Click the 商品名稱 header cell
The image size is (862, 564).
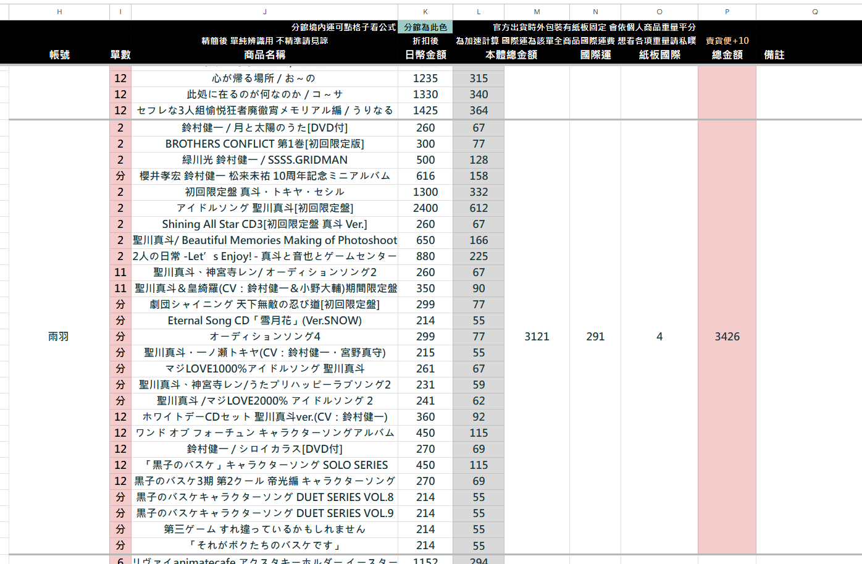[x=265, y=55]
